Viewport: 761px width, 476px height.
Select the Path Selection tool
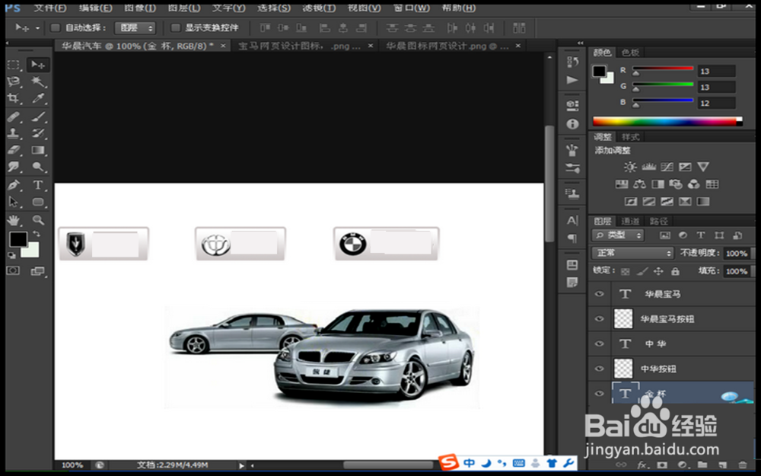click(14, 202)
